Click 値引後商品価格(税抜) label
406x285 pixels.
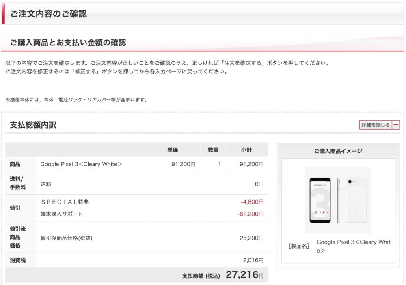point(66,238)
